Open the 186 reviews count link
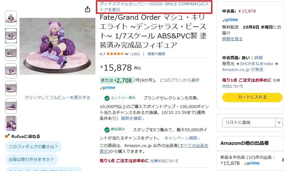Screen dimensions: 284x171 coord(135,54)
